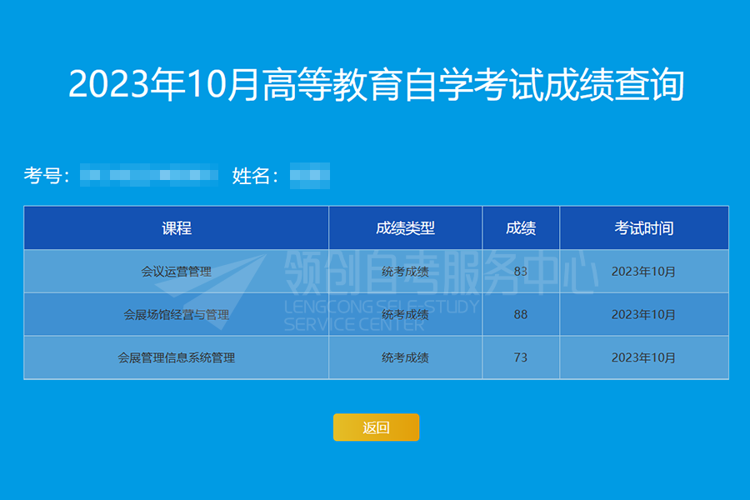Click the 考试时间 column header

pyautogui.click(x=644, y=228)
